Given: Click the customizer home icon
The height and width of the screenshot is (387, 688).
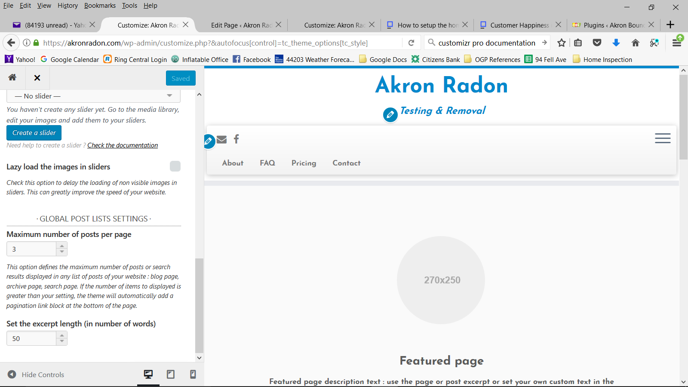Looking at the screenshot, I should [12, 77].
